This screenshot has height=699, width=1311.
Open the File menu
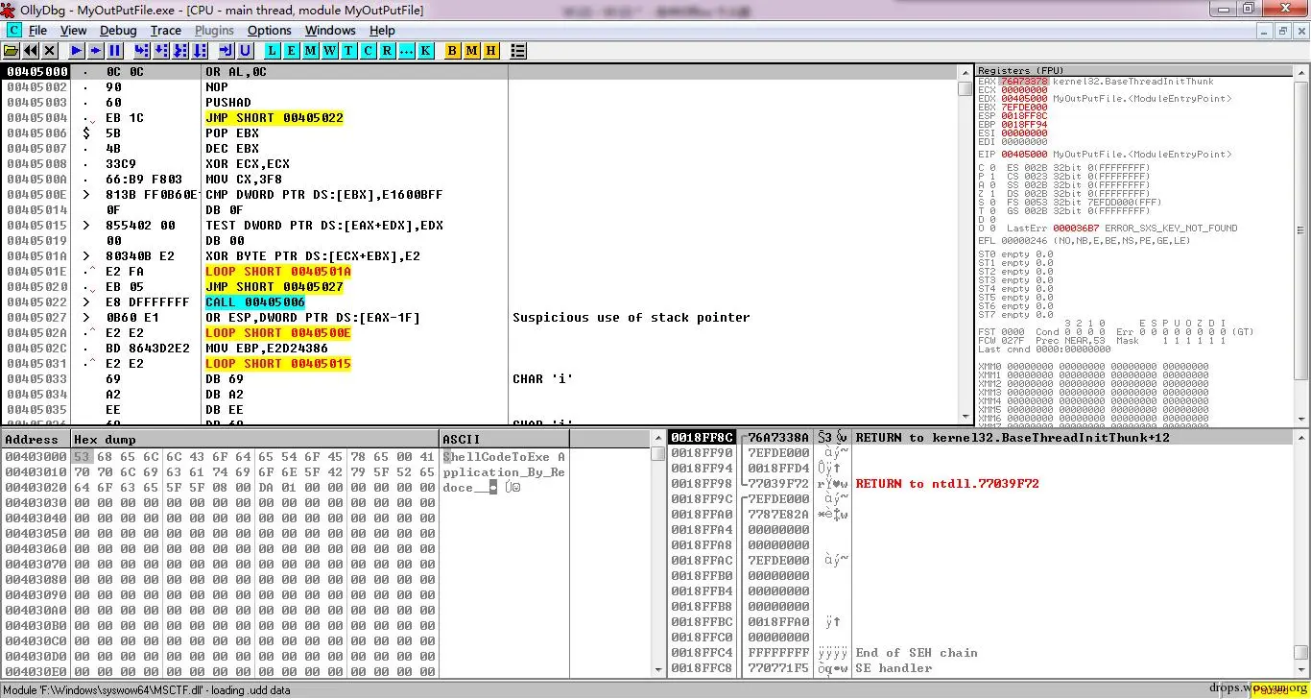point(38,31)
